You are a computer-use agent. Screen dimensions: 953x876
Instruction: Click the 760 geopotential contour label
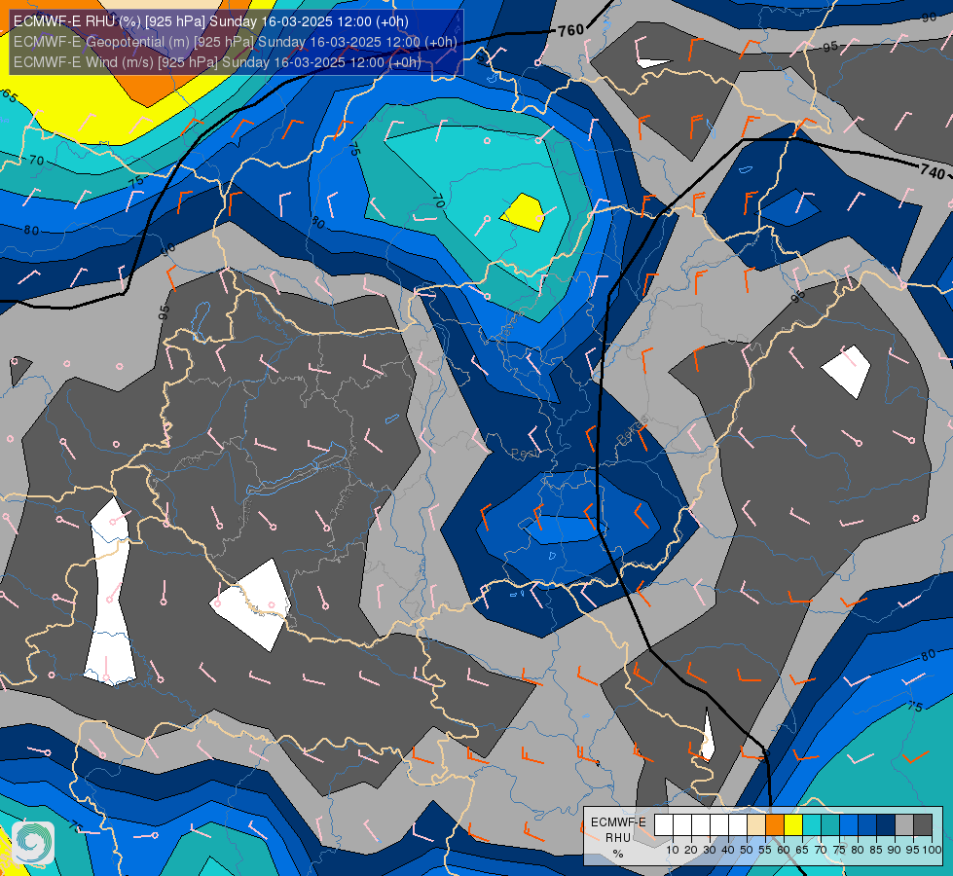(570, 30)
